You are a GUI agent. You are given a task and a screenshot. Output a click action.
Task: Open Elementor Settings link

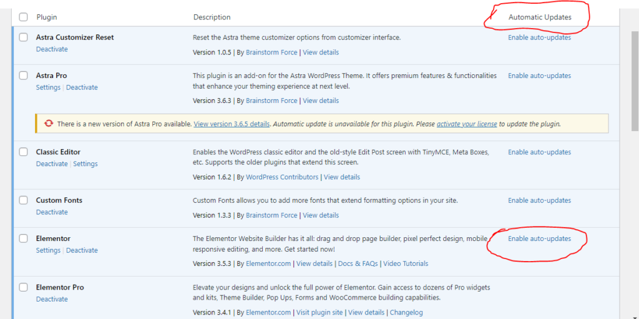tap(48, 250)
